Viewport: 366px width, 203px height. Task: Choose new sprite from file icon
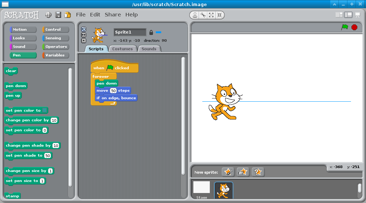pos(243,172)
